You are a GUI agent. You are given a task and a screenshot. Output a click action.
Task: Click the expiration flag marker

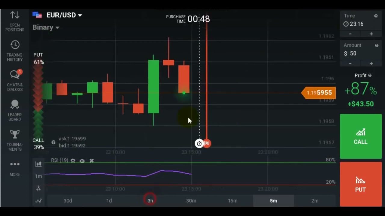pyautogui.click(x=207, y=143)
